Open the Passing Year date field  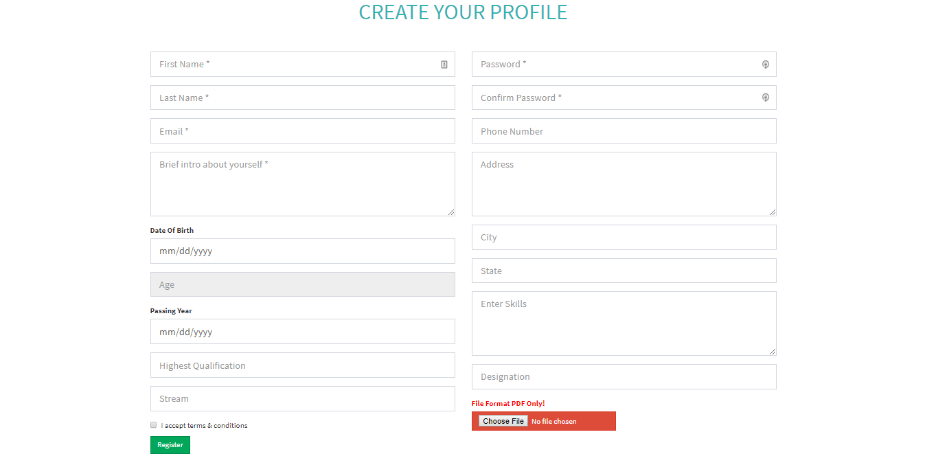coord(302,332)
